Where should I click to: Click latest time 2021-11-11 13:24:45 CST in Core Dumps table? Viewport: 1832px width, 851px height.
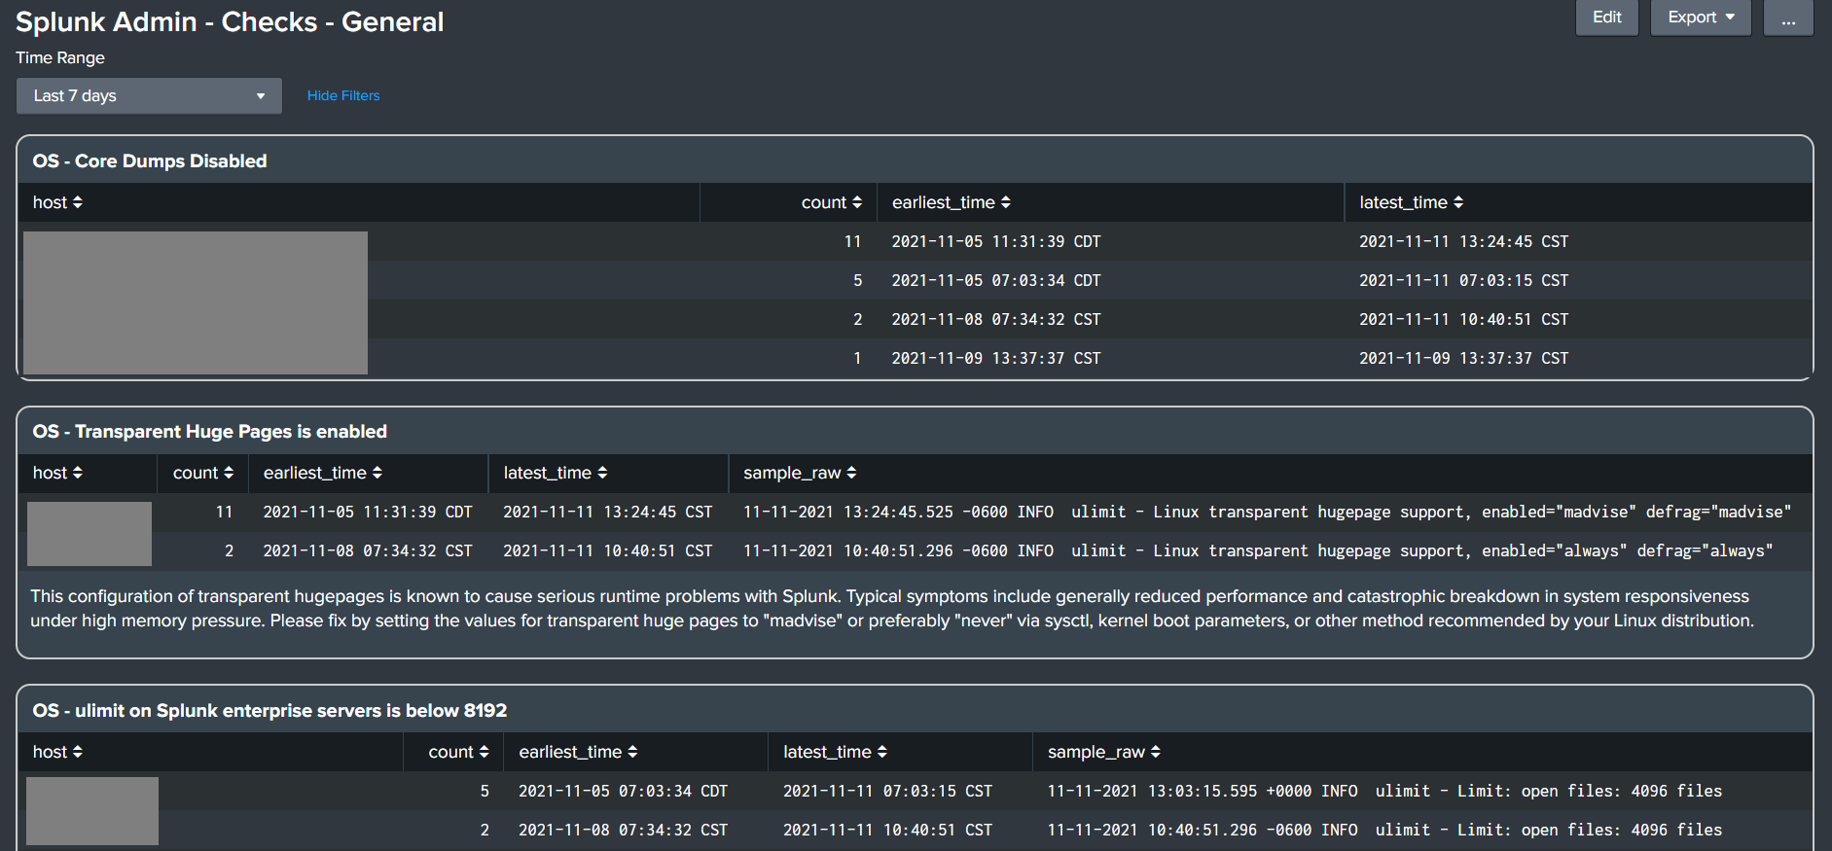[x=1463, y=241]
